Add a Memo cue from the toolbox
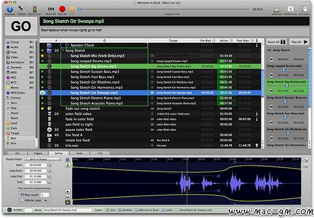The width and height of the screenshot is (314, 218). coord(20,88)
